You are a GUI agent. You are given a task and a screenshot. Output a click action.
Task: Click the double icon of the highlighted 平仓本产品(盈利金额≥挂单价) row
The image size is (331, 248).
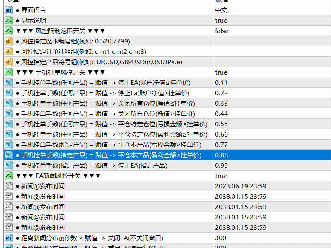pyautogui.click(x=9, y=155)
